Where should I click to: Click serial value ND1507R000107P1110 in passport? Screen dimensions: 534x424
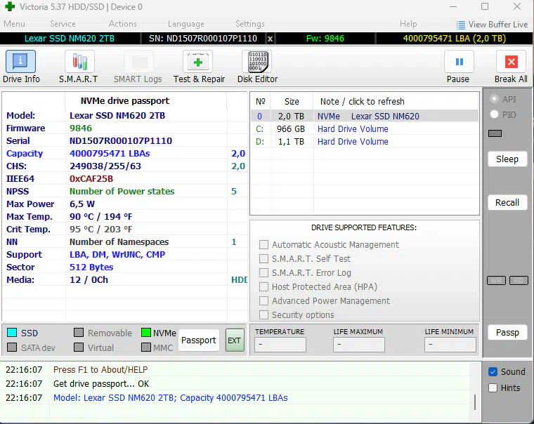click(x=121, y=141)
